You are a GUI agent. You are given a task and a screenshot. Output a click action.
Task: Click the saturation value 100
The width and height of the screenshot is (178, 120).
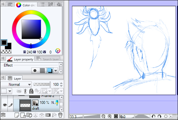tap(40, 52)
